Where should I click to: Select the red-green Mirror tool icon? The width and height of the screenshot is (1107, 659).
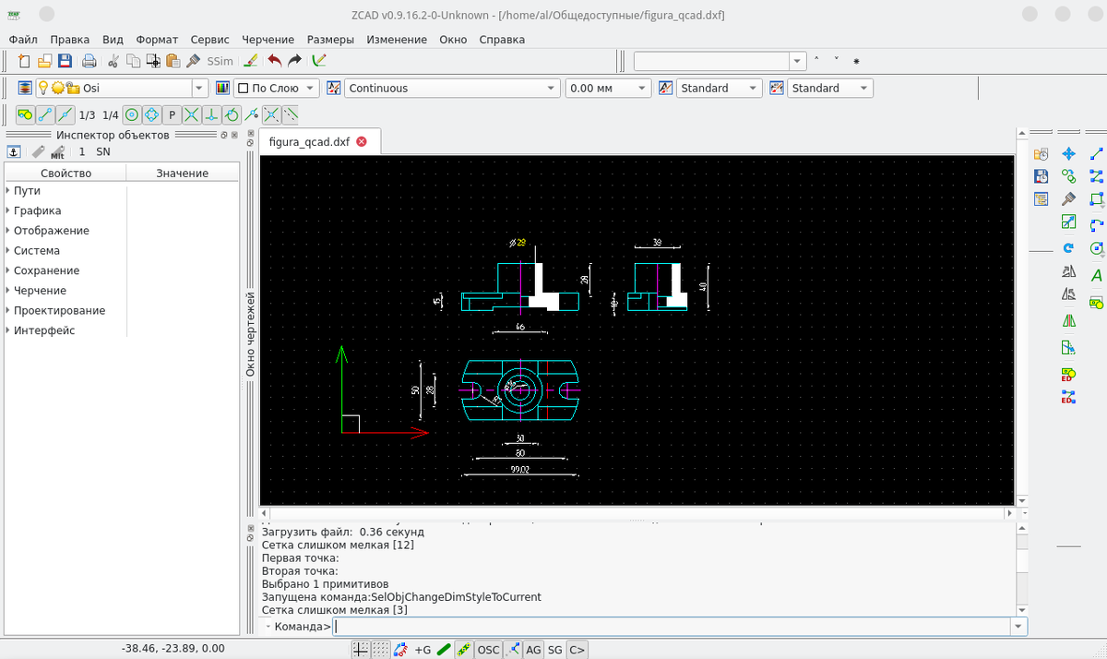click(x=1069, y=321)
